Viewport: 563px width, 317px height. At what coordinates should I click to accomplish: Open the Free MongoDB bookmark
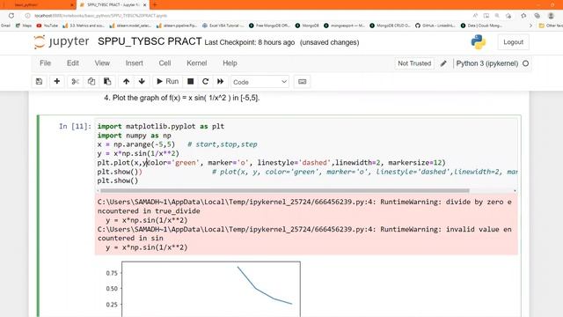tap(269, 26)
